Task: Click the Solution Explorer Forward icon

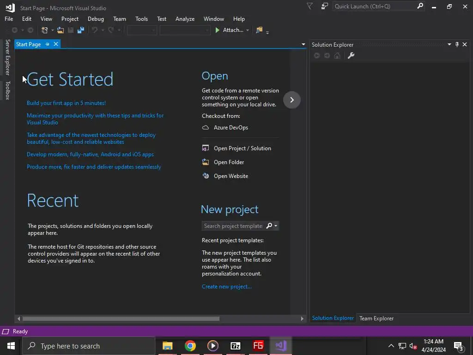Action: (327, 55)
